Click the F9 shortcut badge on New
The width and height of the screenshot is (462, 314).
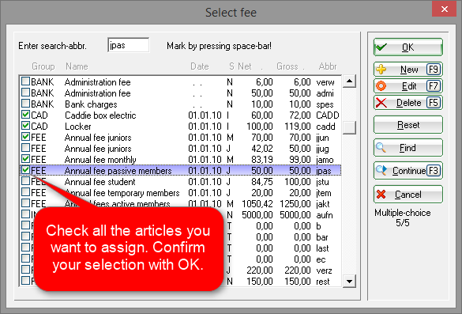pos(434,70)
